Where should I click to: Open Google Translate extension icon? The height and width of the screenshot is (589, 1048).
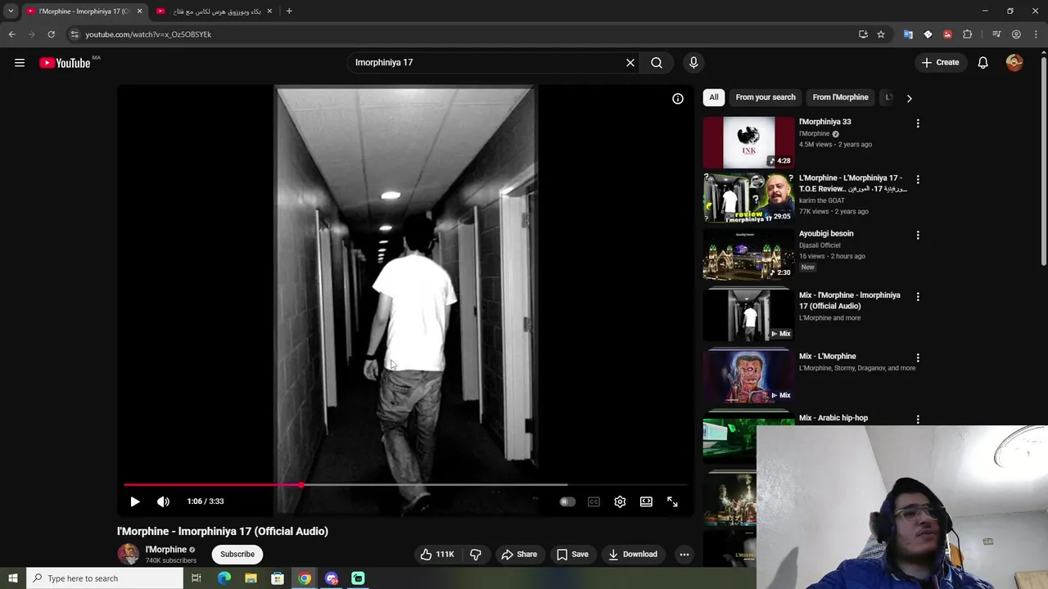click(908, 34)
